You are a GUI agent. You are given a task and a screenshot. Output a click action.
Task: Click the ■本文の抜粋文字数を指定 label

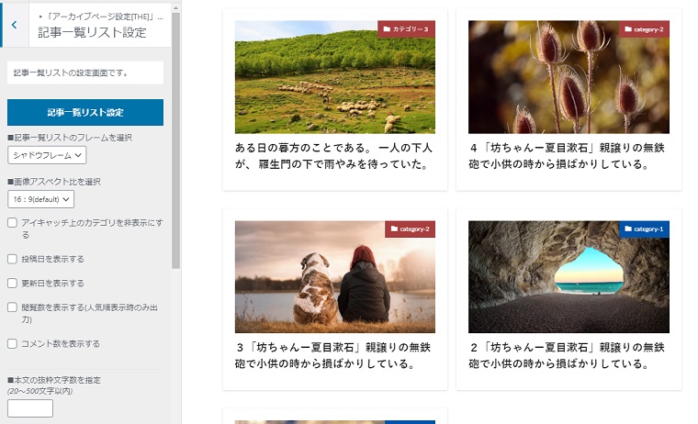click(54, 380)
